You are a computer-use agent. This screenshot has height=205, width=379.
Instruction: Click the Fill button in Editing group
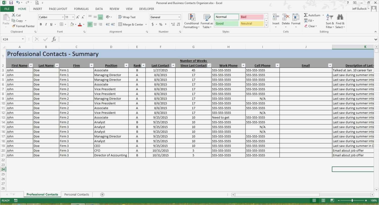point(309,21)
